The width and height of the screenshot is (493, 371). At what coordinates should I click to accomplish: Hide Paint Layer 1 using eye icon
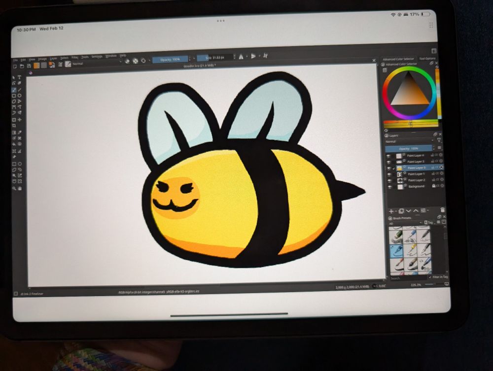389,174
